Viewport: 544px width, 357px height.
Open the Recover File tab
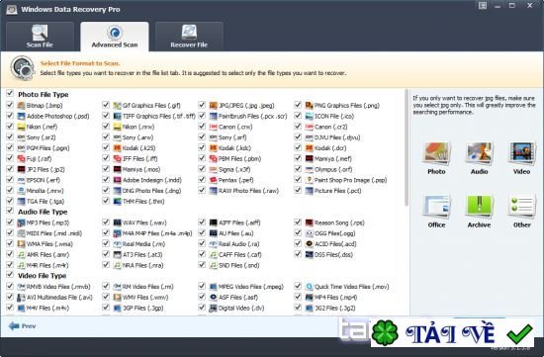tap(189, 37)
